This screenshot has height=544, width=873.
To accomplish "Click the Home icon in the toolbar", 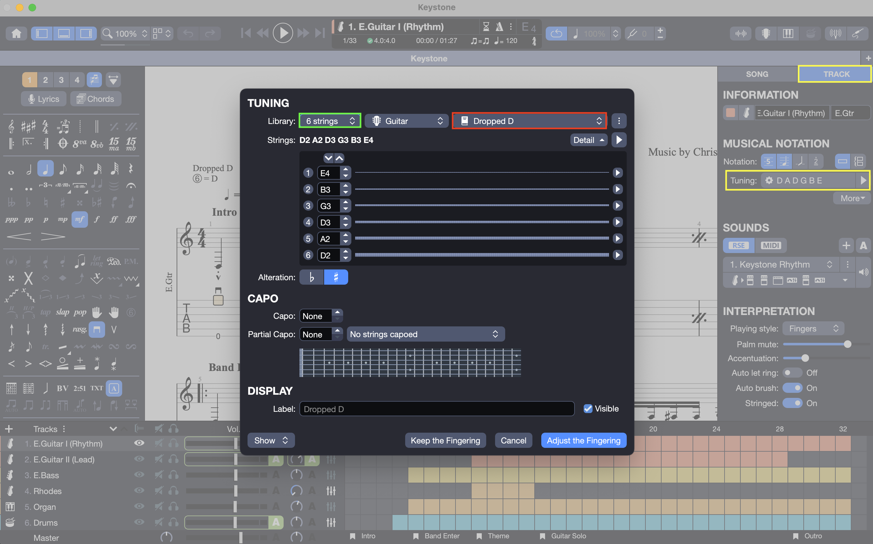I will click(x=16, y=34).
